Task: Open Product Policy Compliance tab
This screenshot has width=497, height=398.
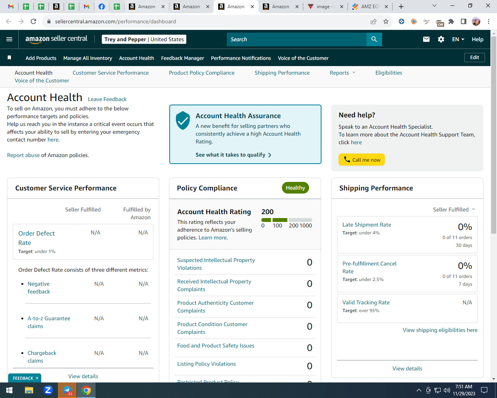Action: [202, 73]
